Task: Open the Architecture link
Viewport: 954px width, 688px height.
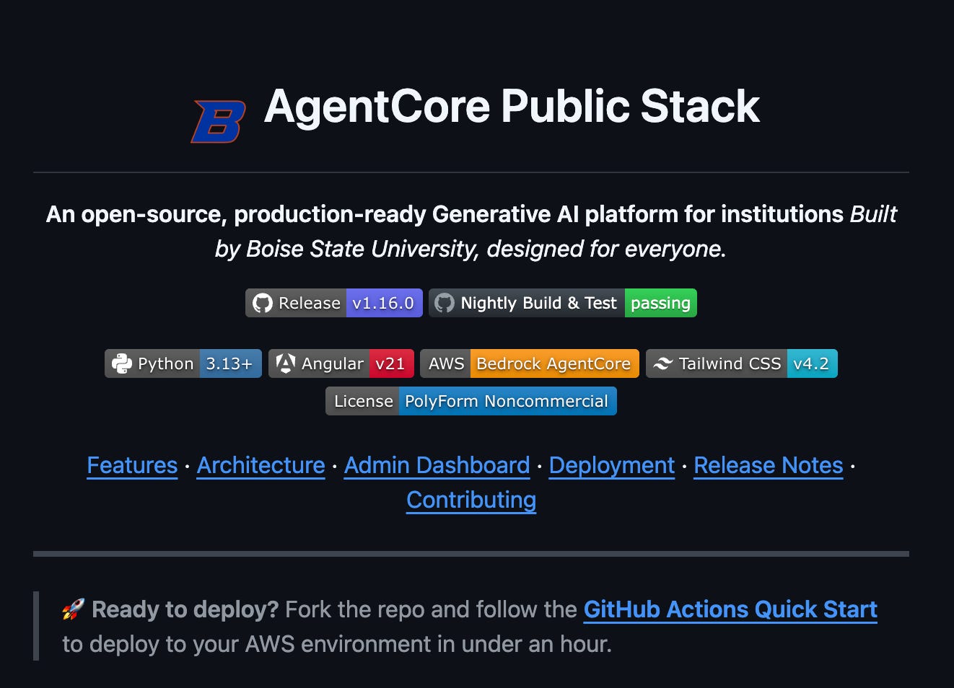Action: 261,466
